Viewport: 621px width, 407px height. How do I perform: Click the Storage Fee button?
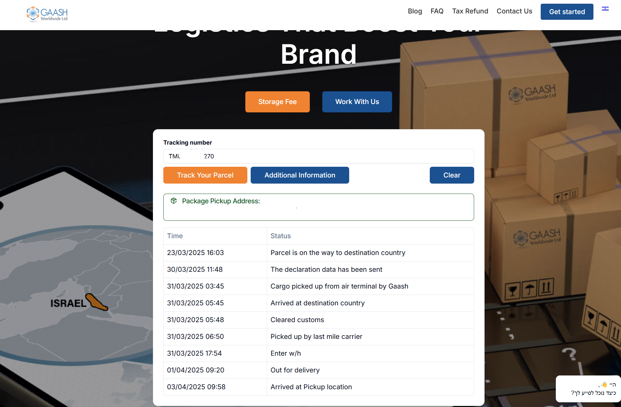(x=278, y=102)
